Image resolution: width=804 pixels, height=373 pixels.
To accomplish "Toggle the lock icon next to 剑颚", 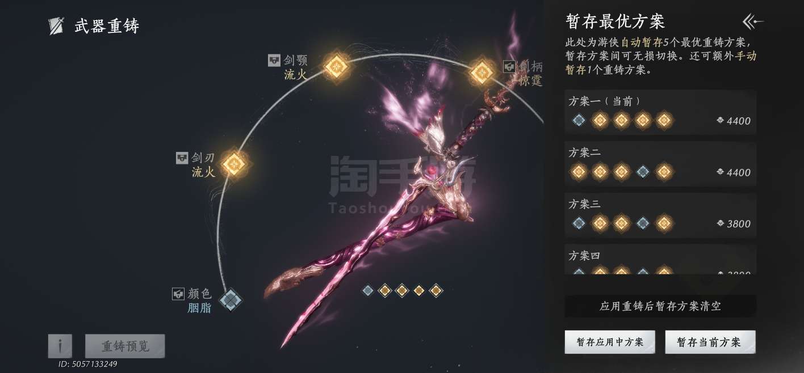I will [274, 60].
